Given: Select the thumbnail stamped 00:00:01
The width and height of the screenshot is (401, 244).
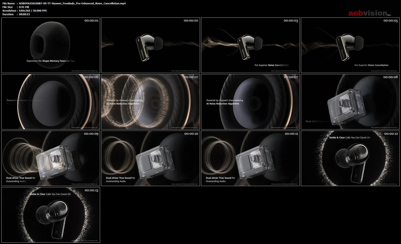Looking at the screenshot, I should coord(51,45).
